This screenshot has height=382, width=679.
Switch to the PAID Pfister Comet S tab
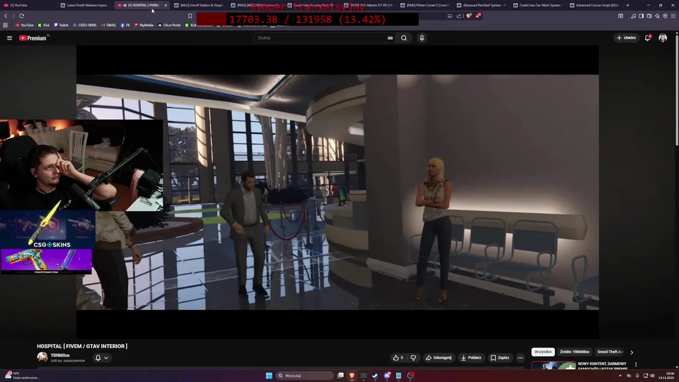424,5
